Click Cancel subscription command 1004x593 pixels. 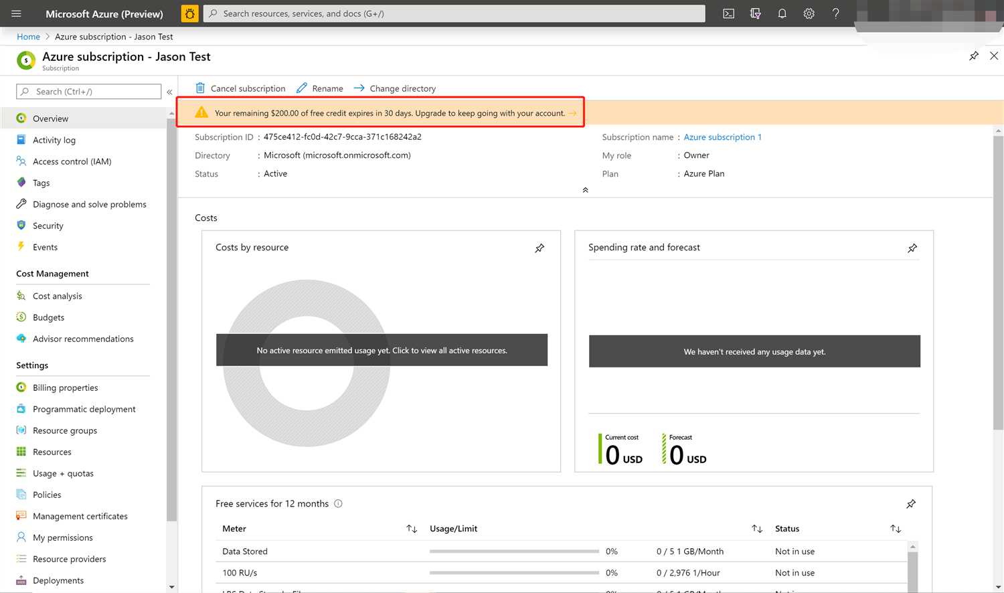coord(240,88)
